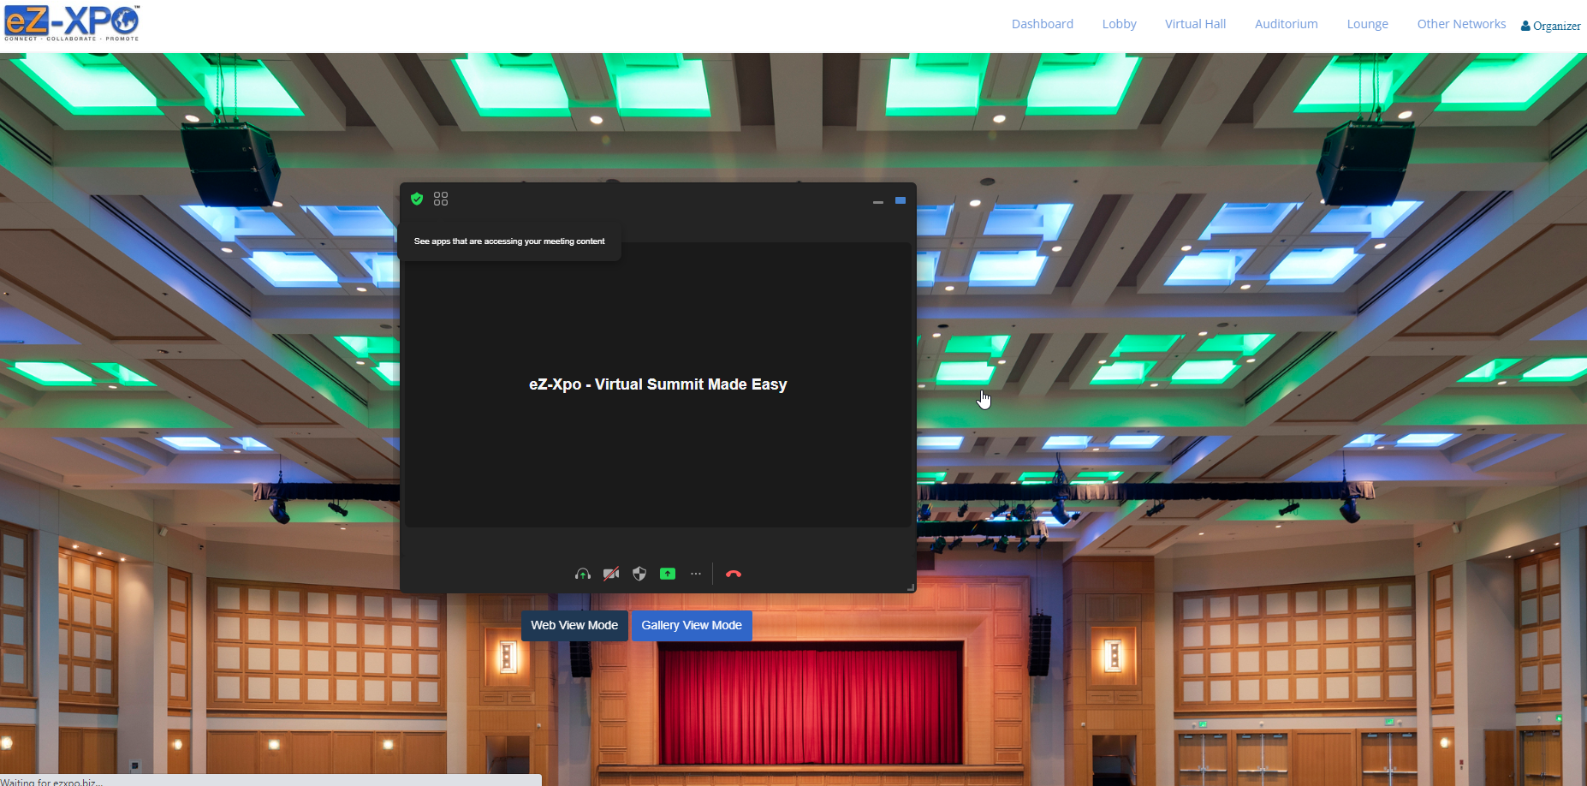Maximize the meeting window with blue square
This screenshot has width=1587, height=786.
[x=900, y=200]
